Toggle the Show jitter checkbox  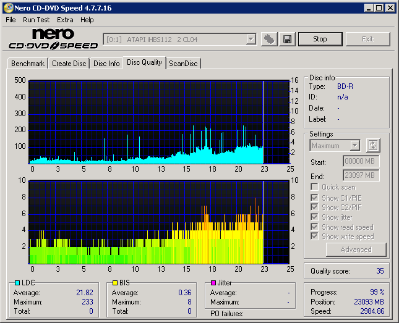click(315, 217)
